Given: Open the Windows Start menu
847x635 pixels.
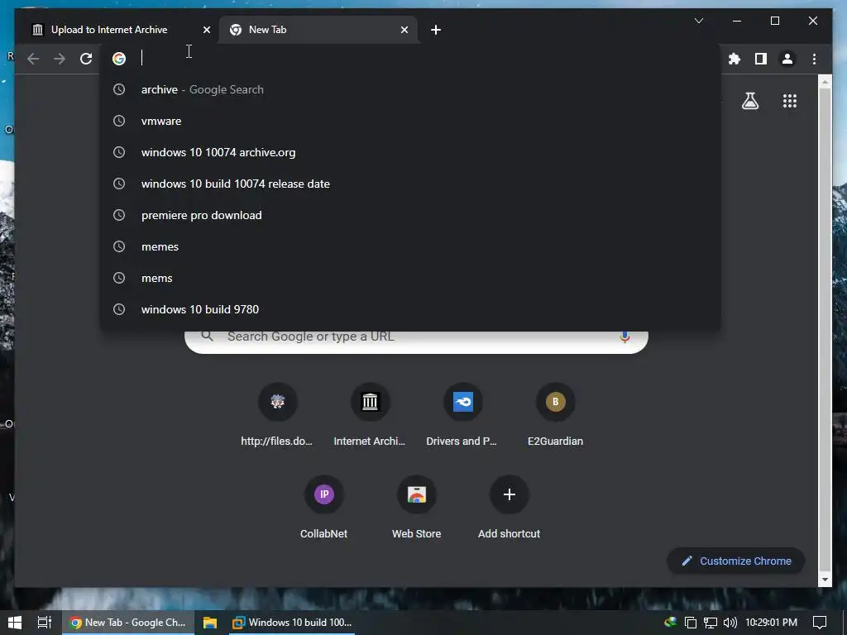Looking at the screenshot, I should (x=15, y=623).
